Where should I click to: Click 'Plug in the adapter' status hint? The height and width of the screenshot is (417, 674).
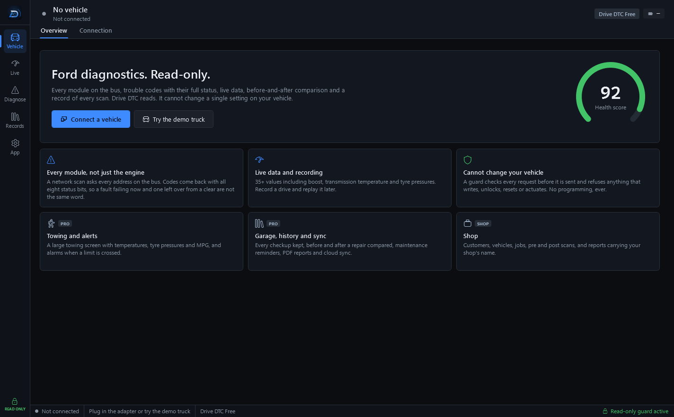tap(140, 411)
